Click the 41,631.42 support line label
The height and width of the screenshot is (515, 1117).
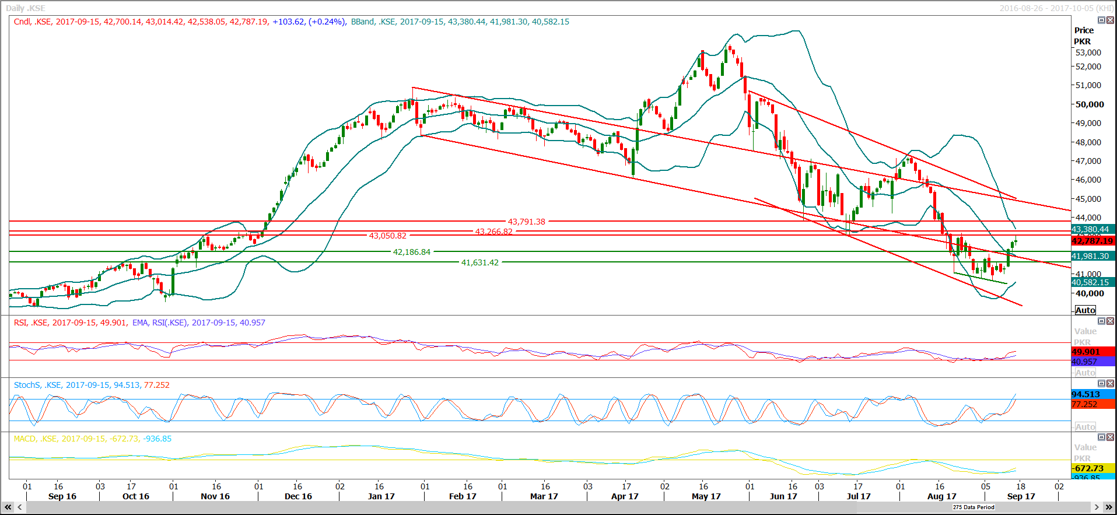point(480,262)
